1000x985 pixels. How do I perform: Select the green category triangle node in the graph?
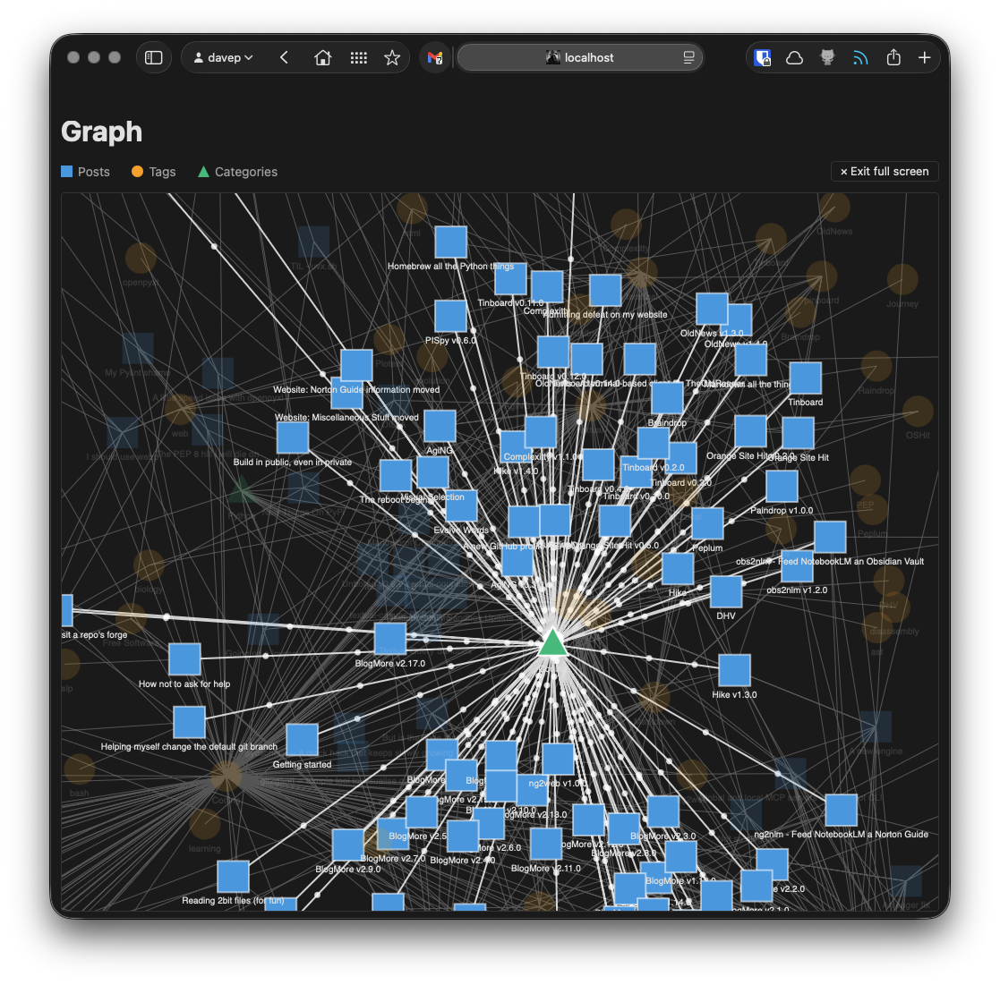click(x=553, y=643)
